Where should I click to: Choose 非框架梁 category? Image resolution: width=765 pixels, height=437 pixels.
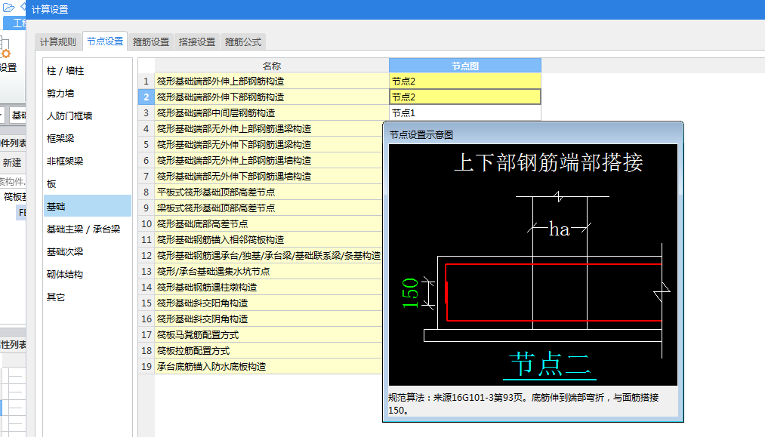88,161
